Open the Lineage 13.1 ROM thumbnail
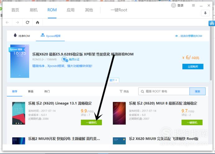 (19, 113)
